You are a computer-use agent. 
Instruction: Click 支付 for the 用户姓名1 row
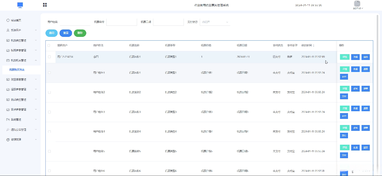344,77
